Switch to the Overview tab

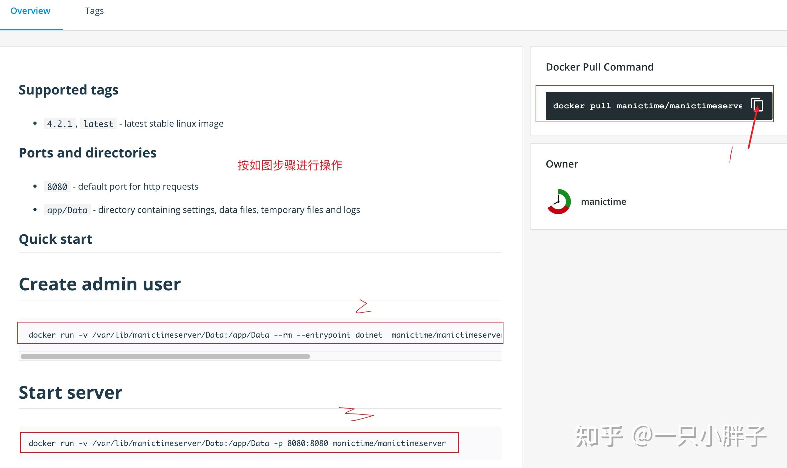[x=30, y=10]
